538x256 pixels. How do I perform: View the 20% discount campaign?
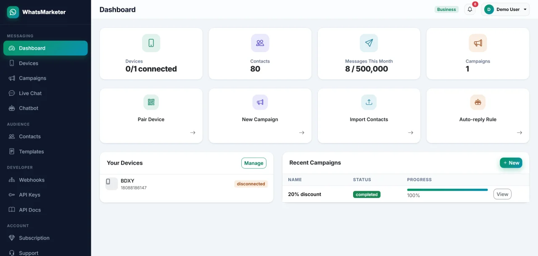tap(502, 194)
